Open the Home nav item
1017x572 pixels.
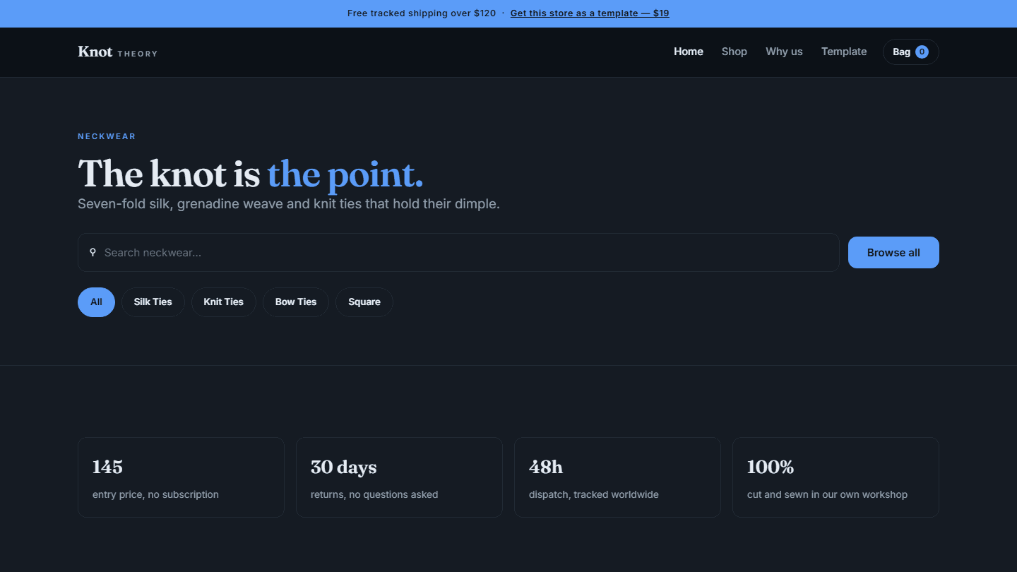click(689, 52)
